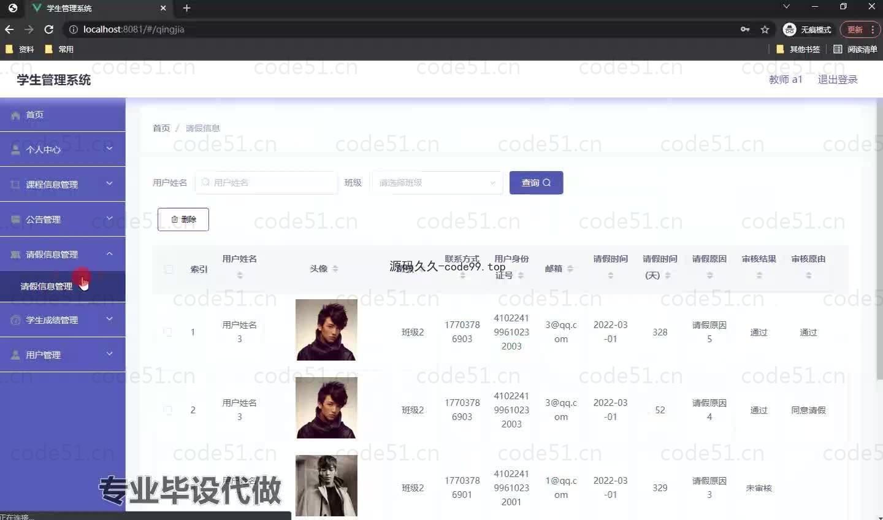This screenshot has height=520, width=883.
Task: Reload the page with browser refresh icon
Action: 49,29
